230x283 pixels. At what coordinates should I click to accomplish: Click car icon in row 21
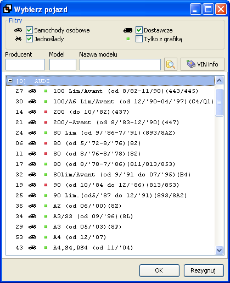tap(32, 122)
